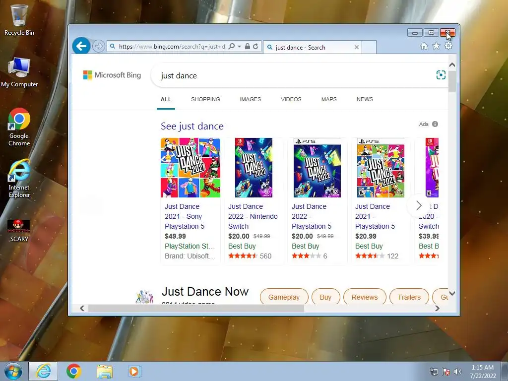Select the Recycle Bin desktop icon
This screenshot has height=381, width=508.
coord(19,20)
